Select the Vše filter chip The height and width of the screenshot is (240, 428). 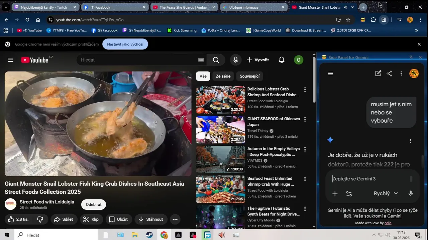tap(203, 76)
